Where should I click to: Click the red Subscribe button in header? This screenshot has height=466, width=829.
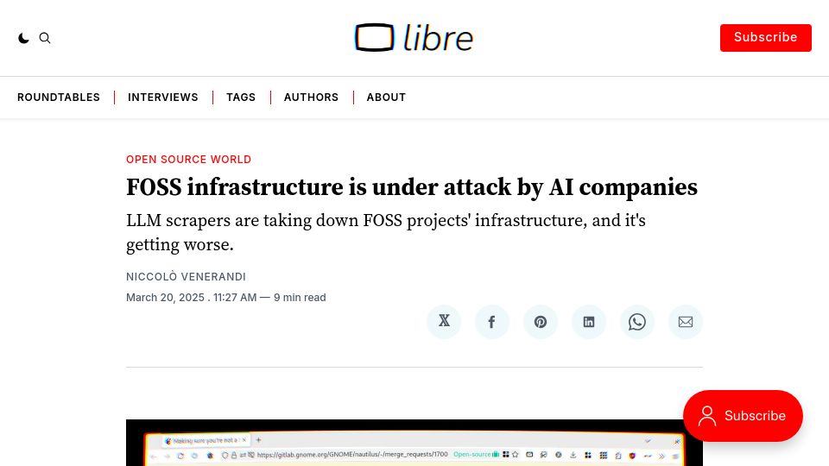pyautogui.click(x=766, y=37)
